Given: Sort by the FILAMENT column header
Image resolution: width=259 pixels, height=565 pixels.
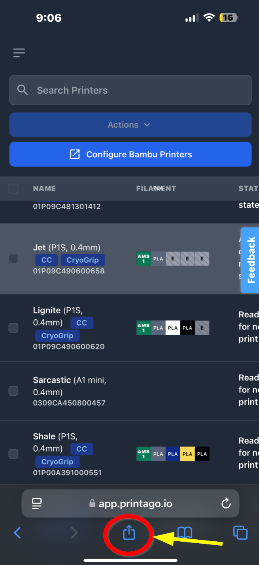Looking at the screenshot, I should pos(156,188).
